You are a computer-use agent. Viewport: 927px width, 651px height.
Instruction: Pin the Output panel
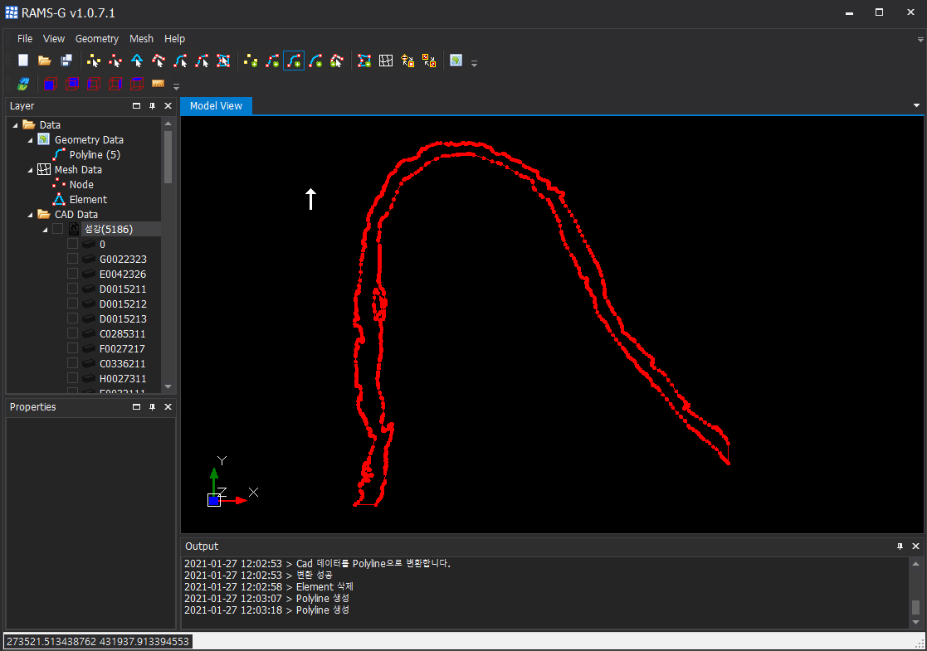point(900,547)
